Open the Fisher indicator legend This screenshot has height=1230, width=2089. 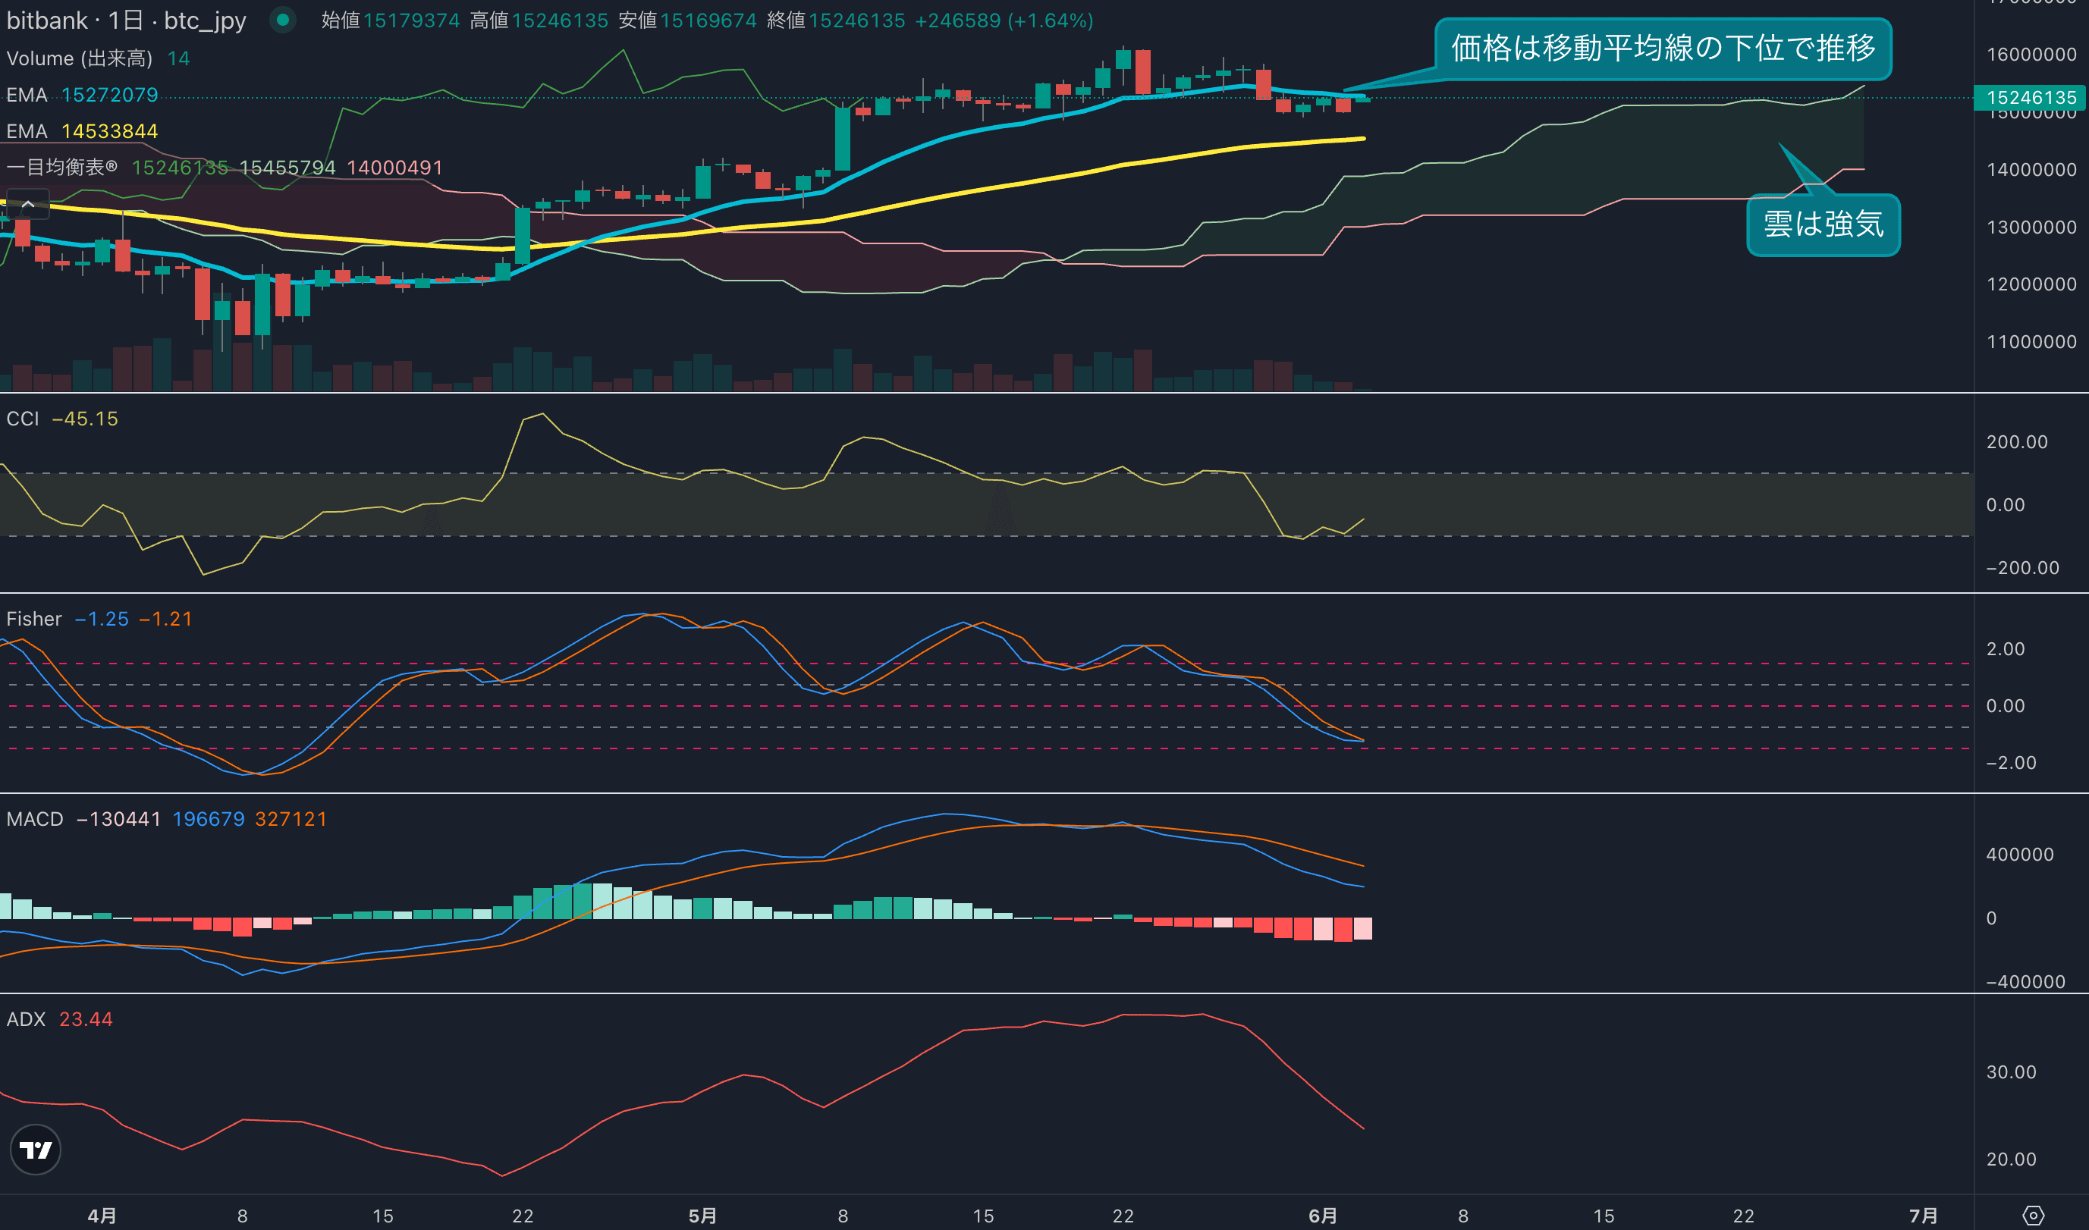click(34, 619)
